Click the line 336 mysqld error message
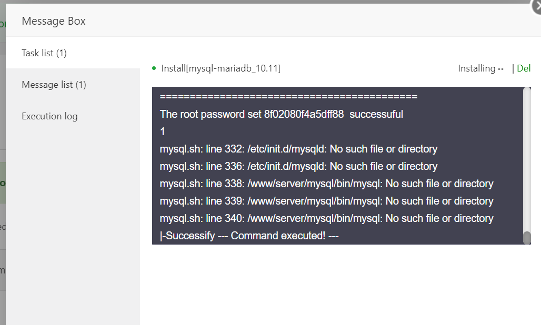Image resolution: width=541 pixels, height=325 pixels. coord(298,166)
